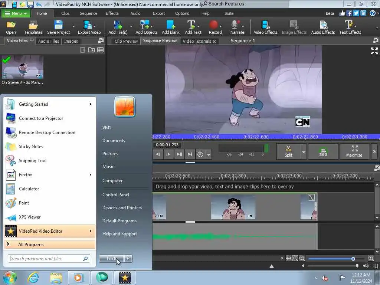Click the 360 video button

point(323,151)
